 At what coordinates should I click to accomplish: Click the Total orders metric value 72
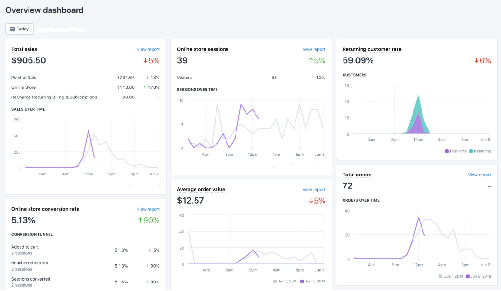pos(347,185)
